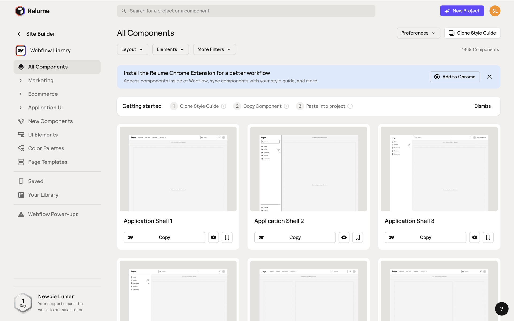Bookmark Application Shell 3
This screenshot has width=514, height=321.
click(x=488, y=238)
